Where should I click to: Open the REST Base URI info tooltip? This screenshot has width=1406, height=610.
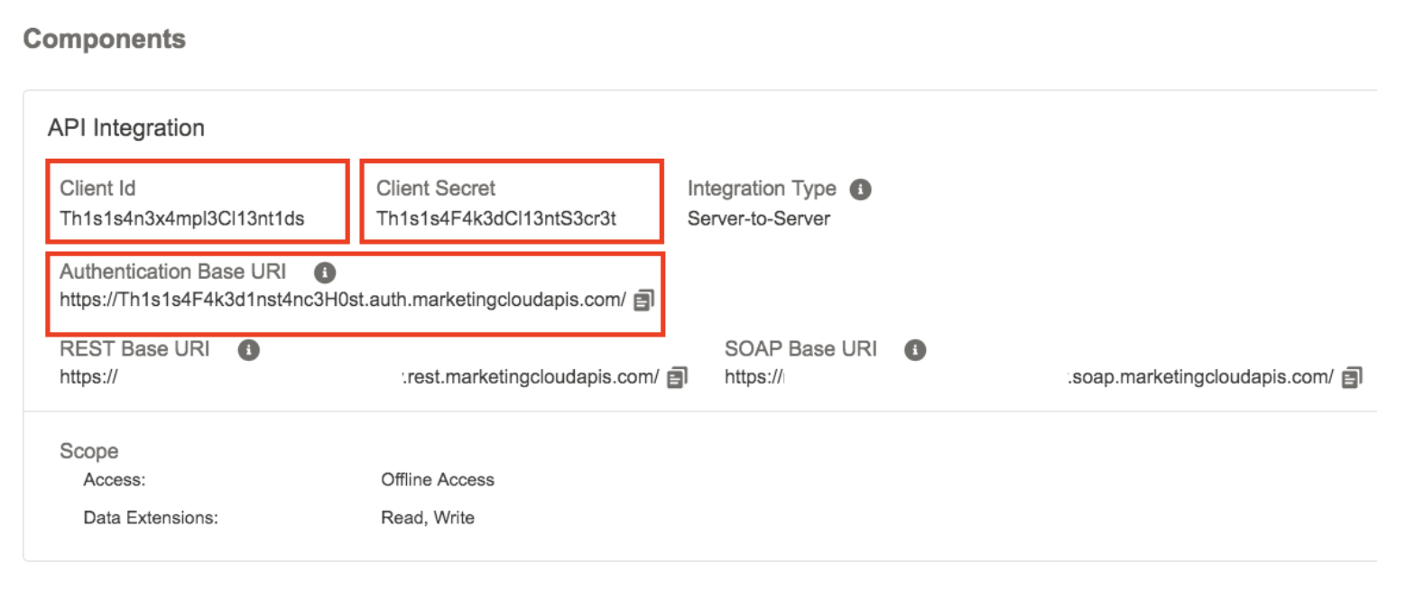(x=249, y=350)
